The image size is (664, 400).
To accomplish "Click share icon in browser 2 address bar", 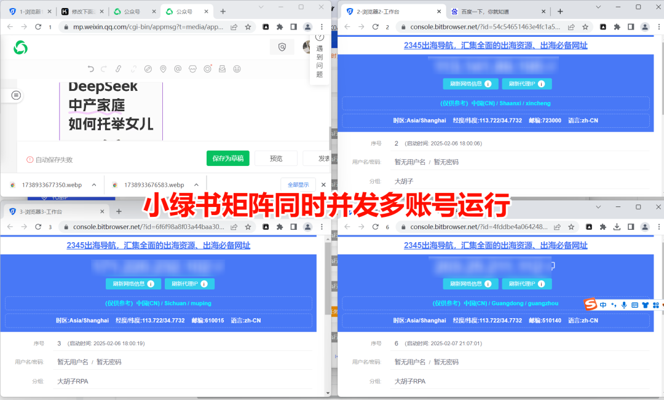I will pyautogui.click(x=571, y=26).
